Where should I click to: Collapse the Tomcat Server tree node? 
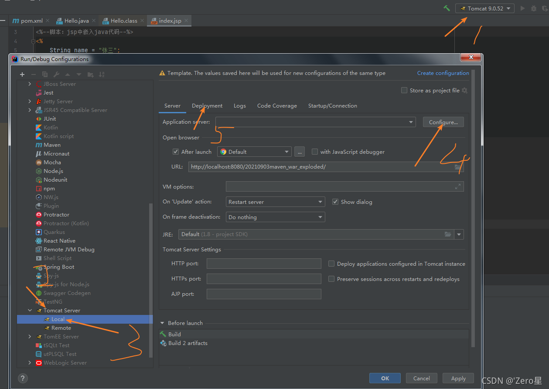[30, 310]
